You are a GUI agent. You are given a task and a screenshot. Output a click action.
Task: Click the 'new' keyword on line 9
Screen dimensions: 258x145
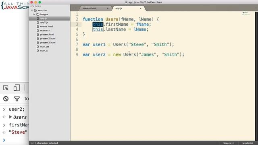[117, 55]
